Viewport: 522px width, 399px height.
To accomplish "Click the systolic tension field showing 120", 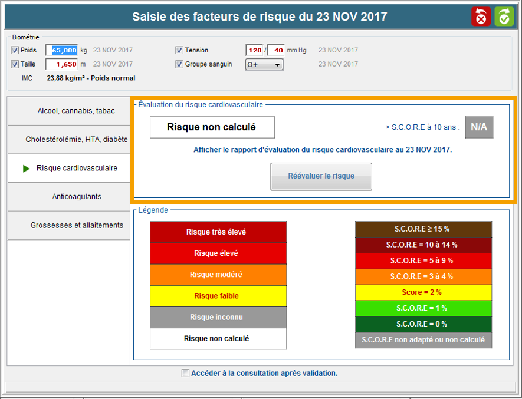I will click(x=254, y=51).
